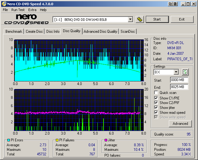Viewport: 198px width, 160px height.
Task: Click the Start button
Action: coord(157,19)
